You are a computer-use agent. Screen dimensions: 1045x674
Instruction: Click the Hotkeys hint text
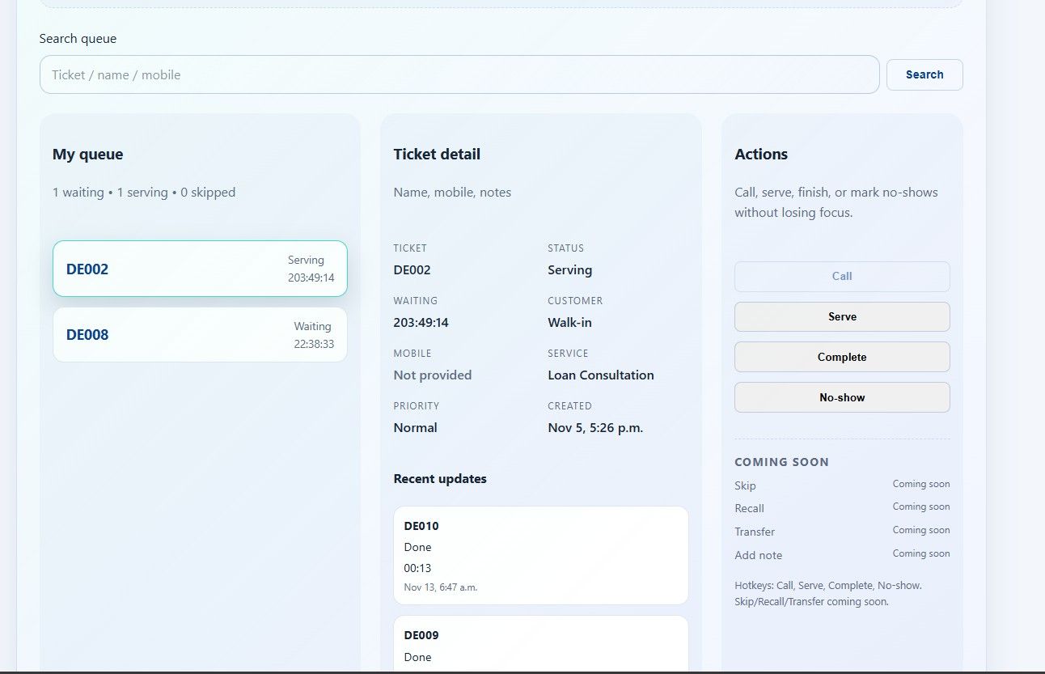(828, 593)
